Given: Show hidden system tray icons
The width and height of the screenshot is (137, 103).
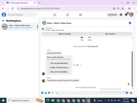Looking at the screenshot, I should [105, 101].
